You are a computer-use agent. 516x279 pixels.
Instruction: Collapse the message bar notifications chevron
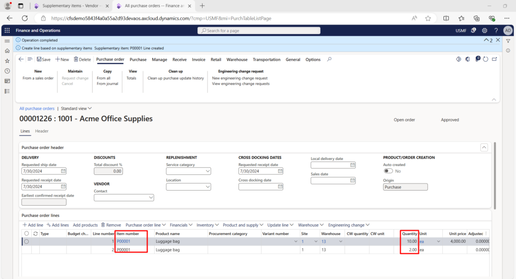tap(486, 40)
